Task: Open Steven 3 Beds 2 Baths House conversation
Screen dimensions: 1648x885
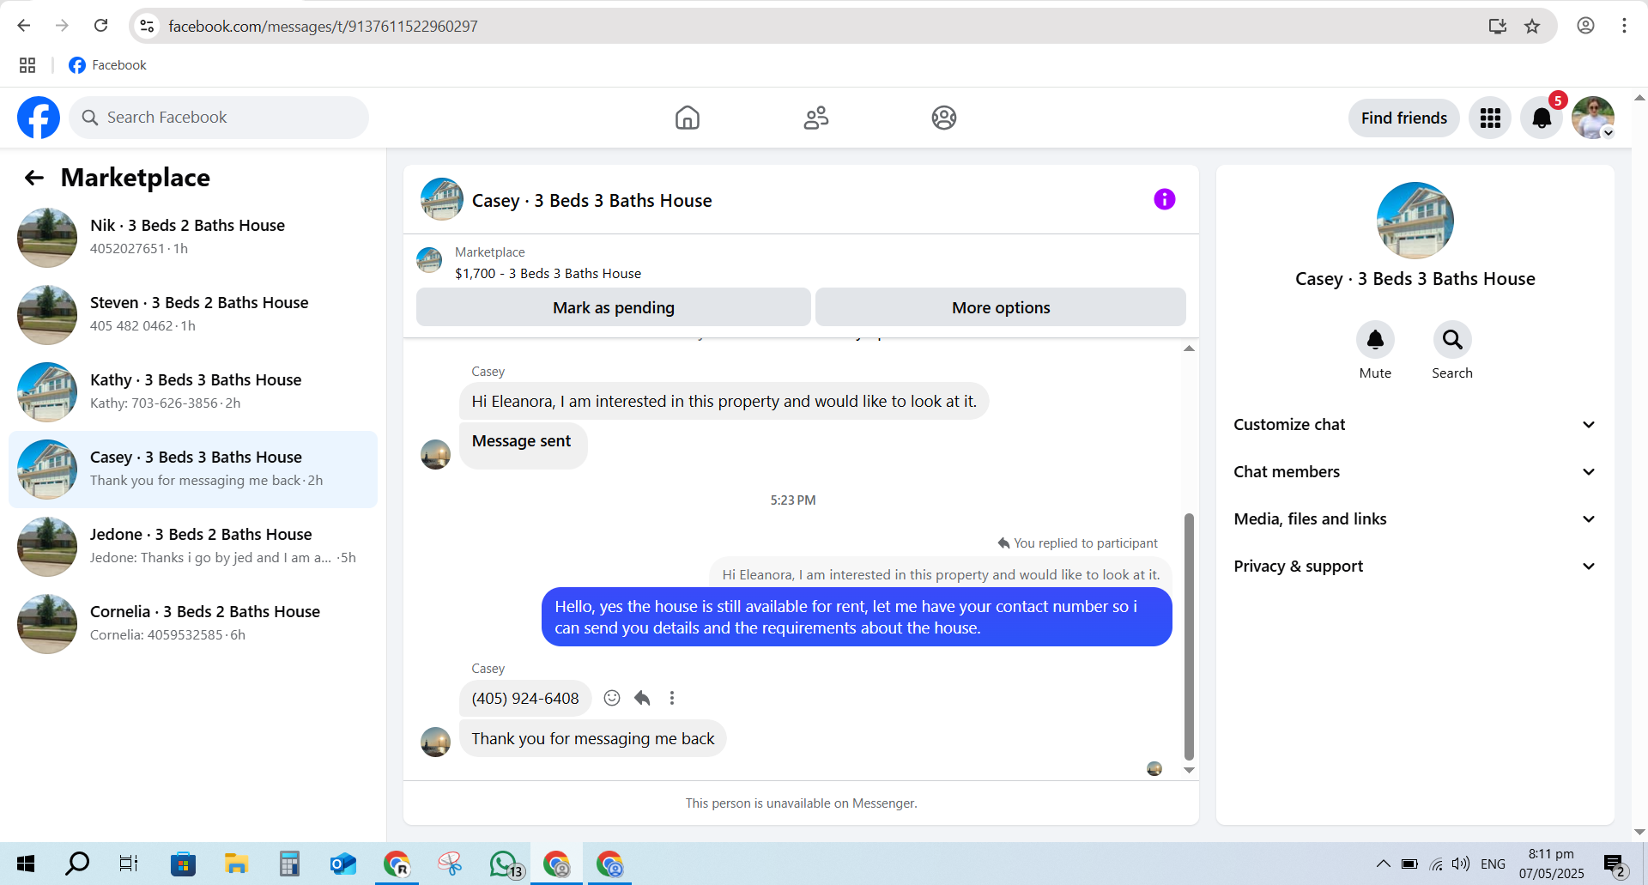Action: tap(193, 315)
